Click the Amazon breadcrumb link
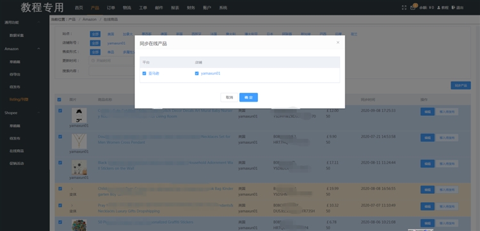Screen dimensions: 480x231 click(90, 19)
